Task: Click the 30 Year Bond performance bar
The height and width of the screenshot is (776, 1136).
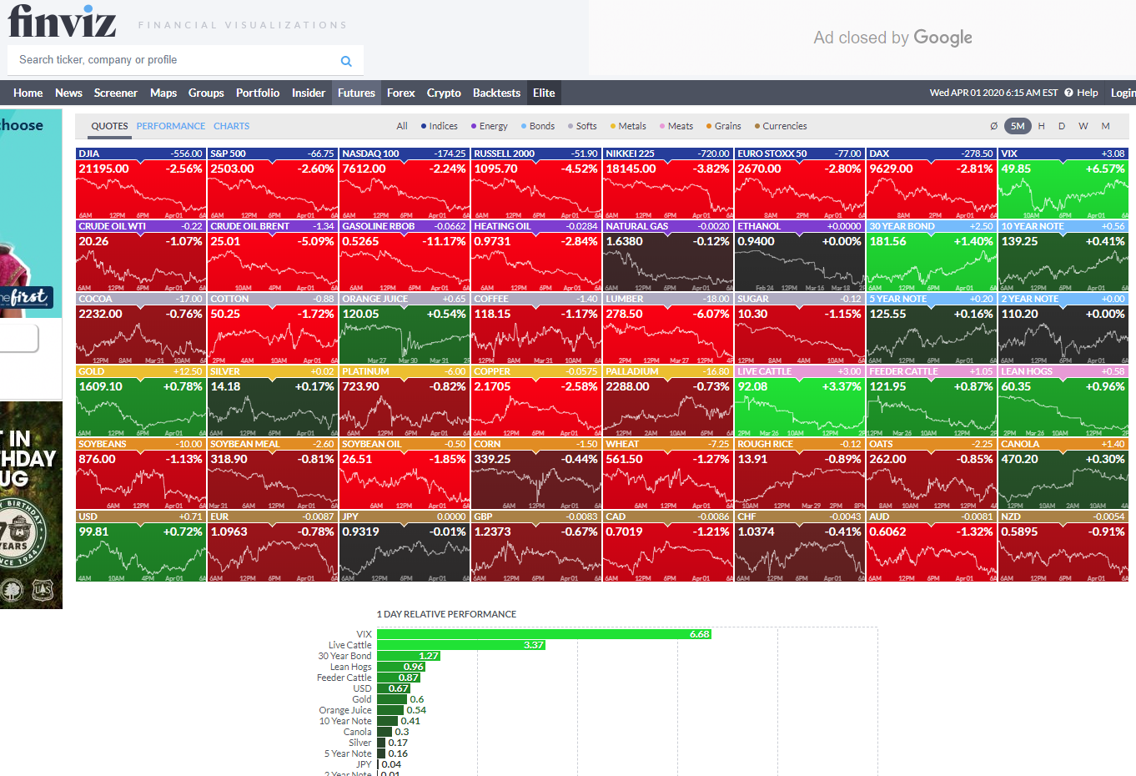Action: [409, 656]
